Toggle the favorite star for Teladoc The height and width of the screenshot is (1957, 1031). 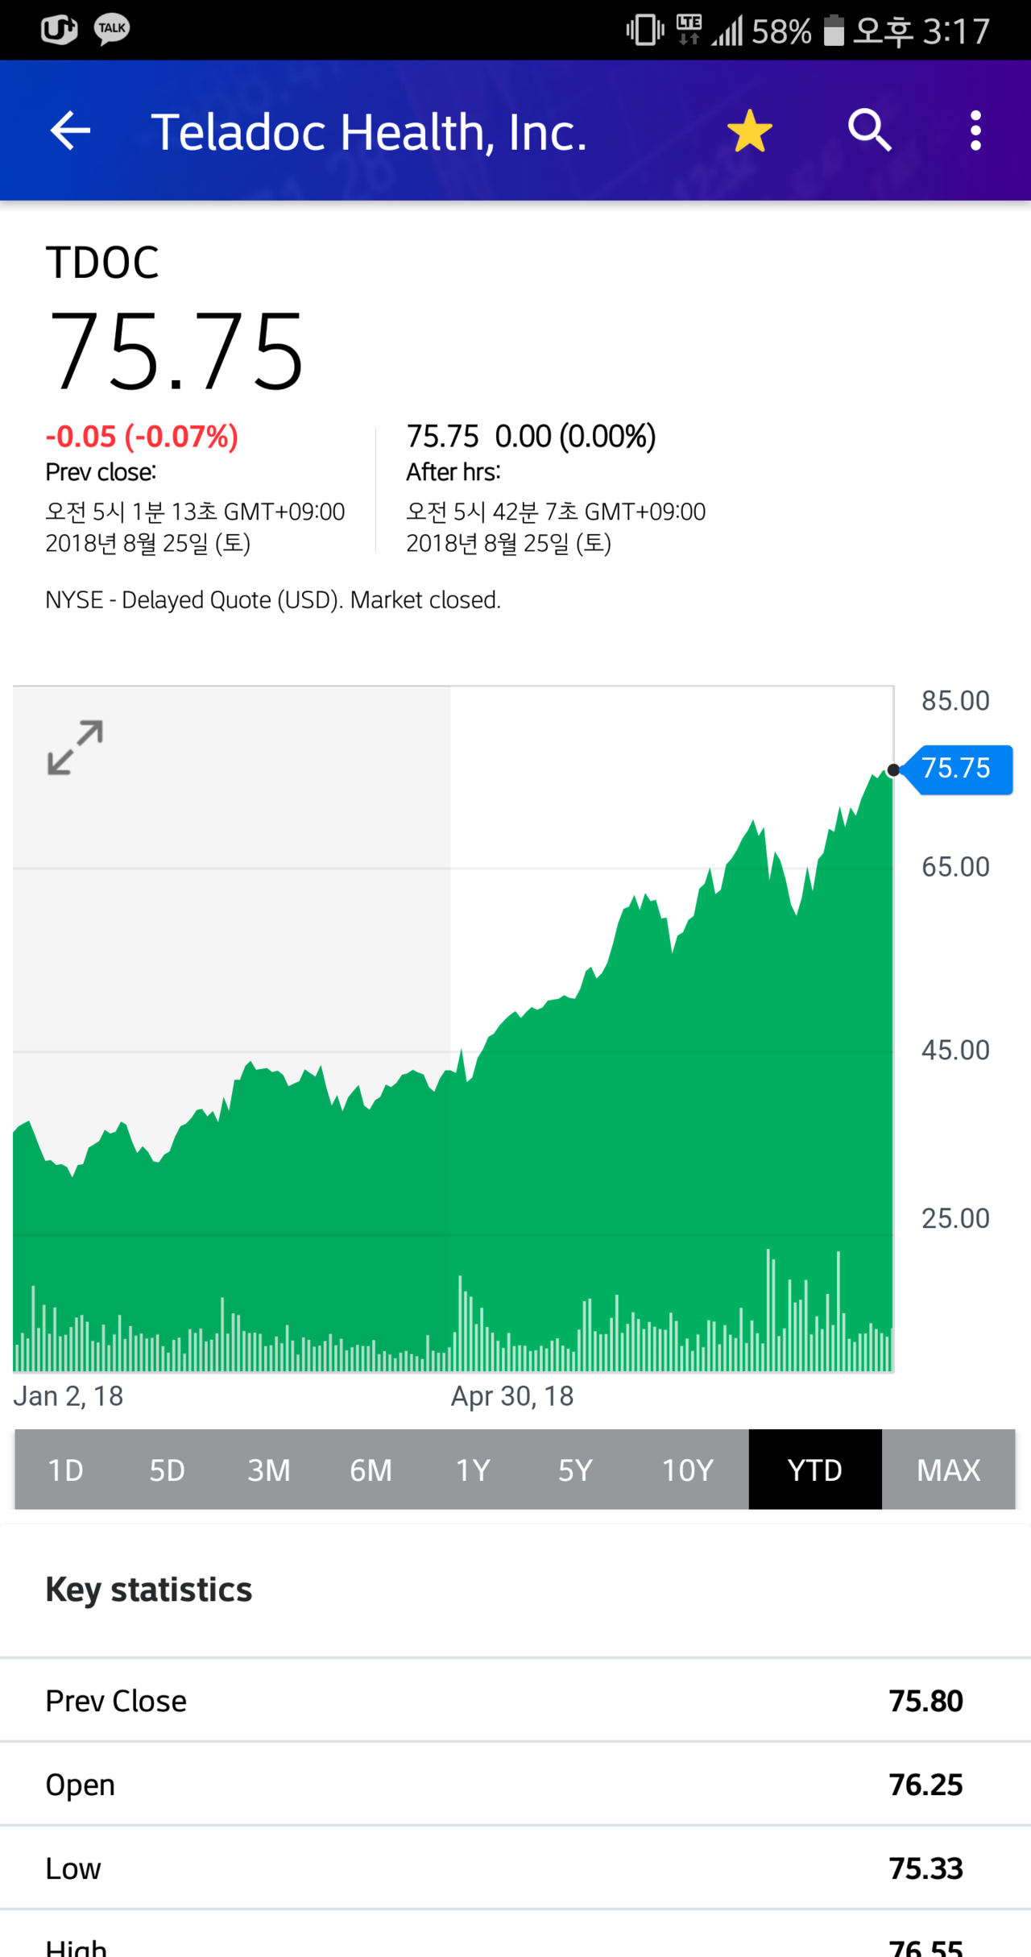tap(749, 131)
